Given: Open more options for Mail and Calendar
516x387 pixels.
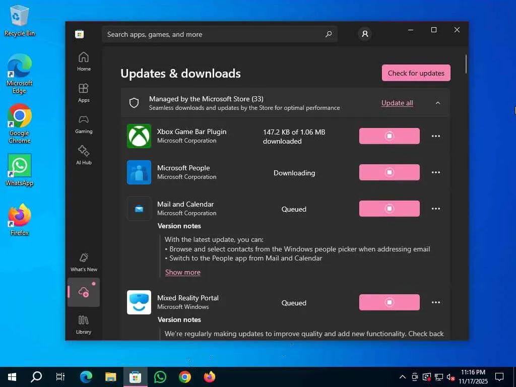Looking at the screenshot, I should 436,209.
